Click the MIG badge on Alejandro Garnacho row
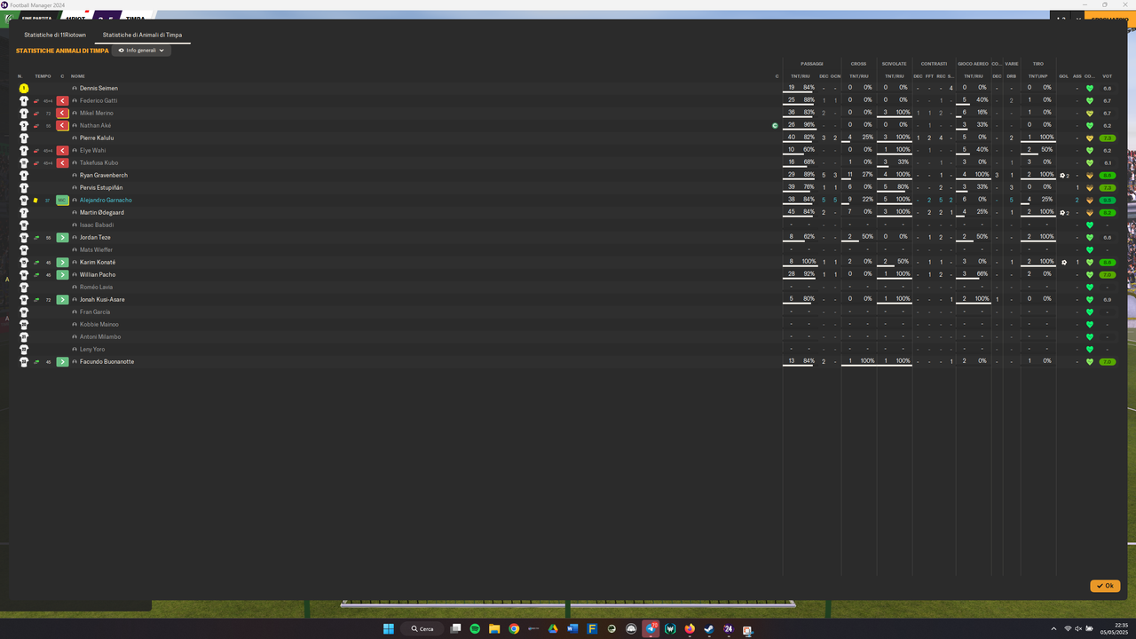The image size is (1136, 639). 62,201
